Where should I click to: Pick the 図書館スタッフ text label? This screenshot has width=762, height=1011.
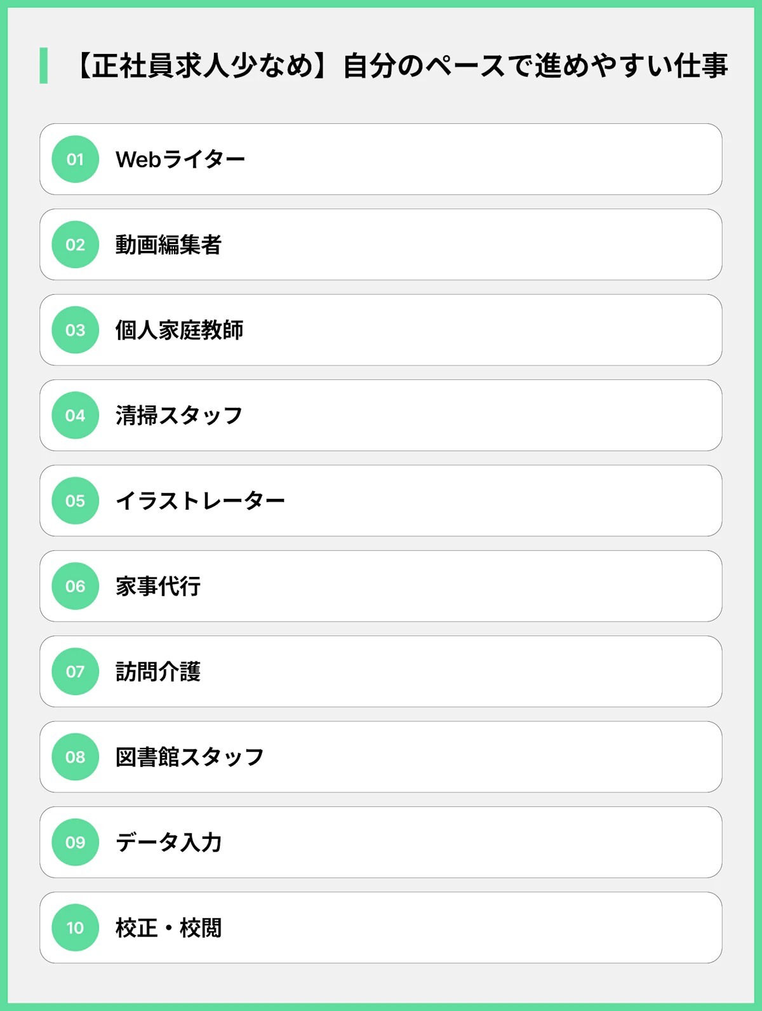click(x=189, y=757)
